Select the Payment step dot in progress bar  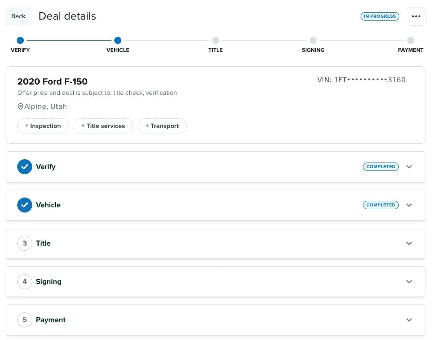[411, 40]
